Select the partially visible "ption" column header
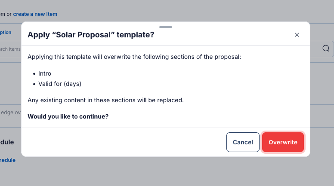 click(x=6, y=32)
